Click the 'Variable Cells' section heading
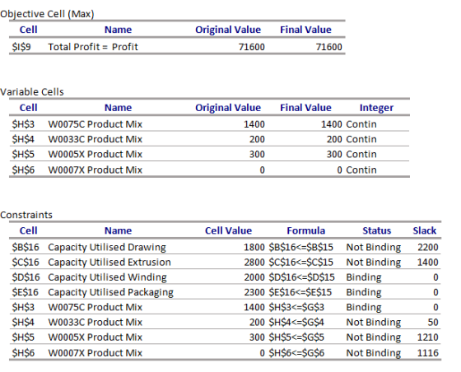The width and height of the screenshot is (461, 372). click(32, 92)
